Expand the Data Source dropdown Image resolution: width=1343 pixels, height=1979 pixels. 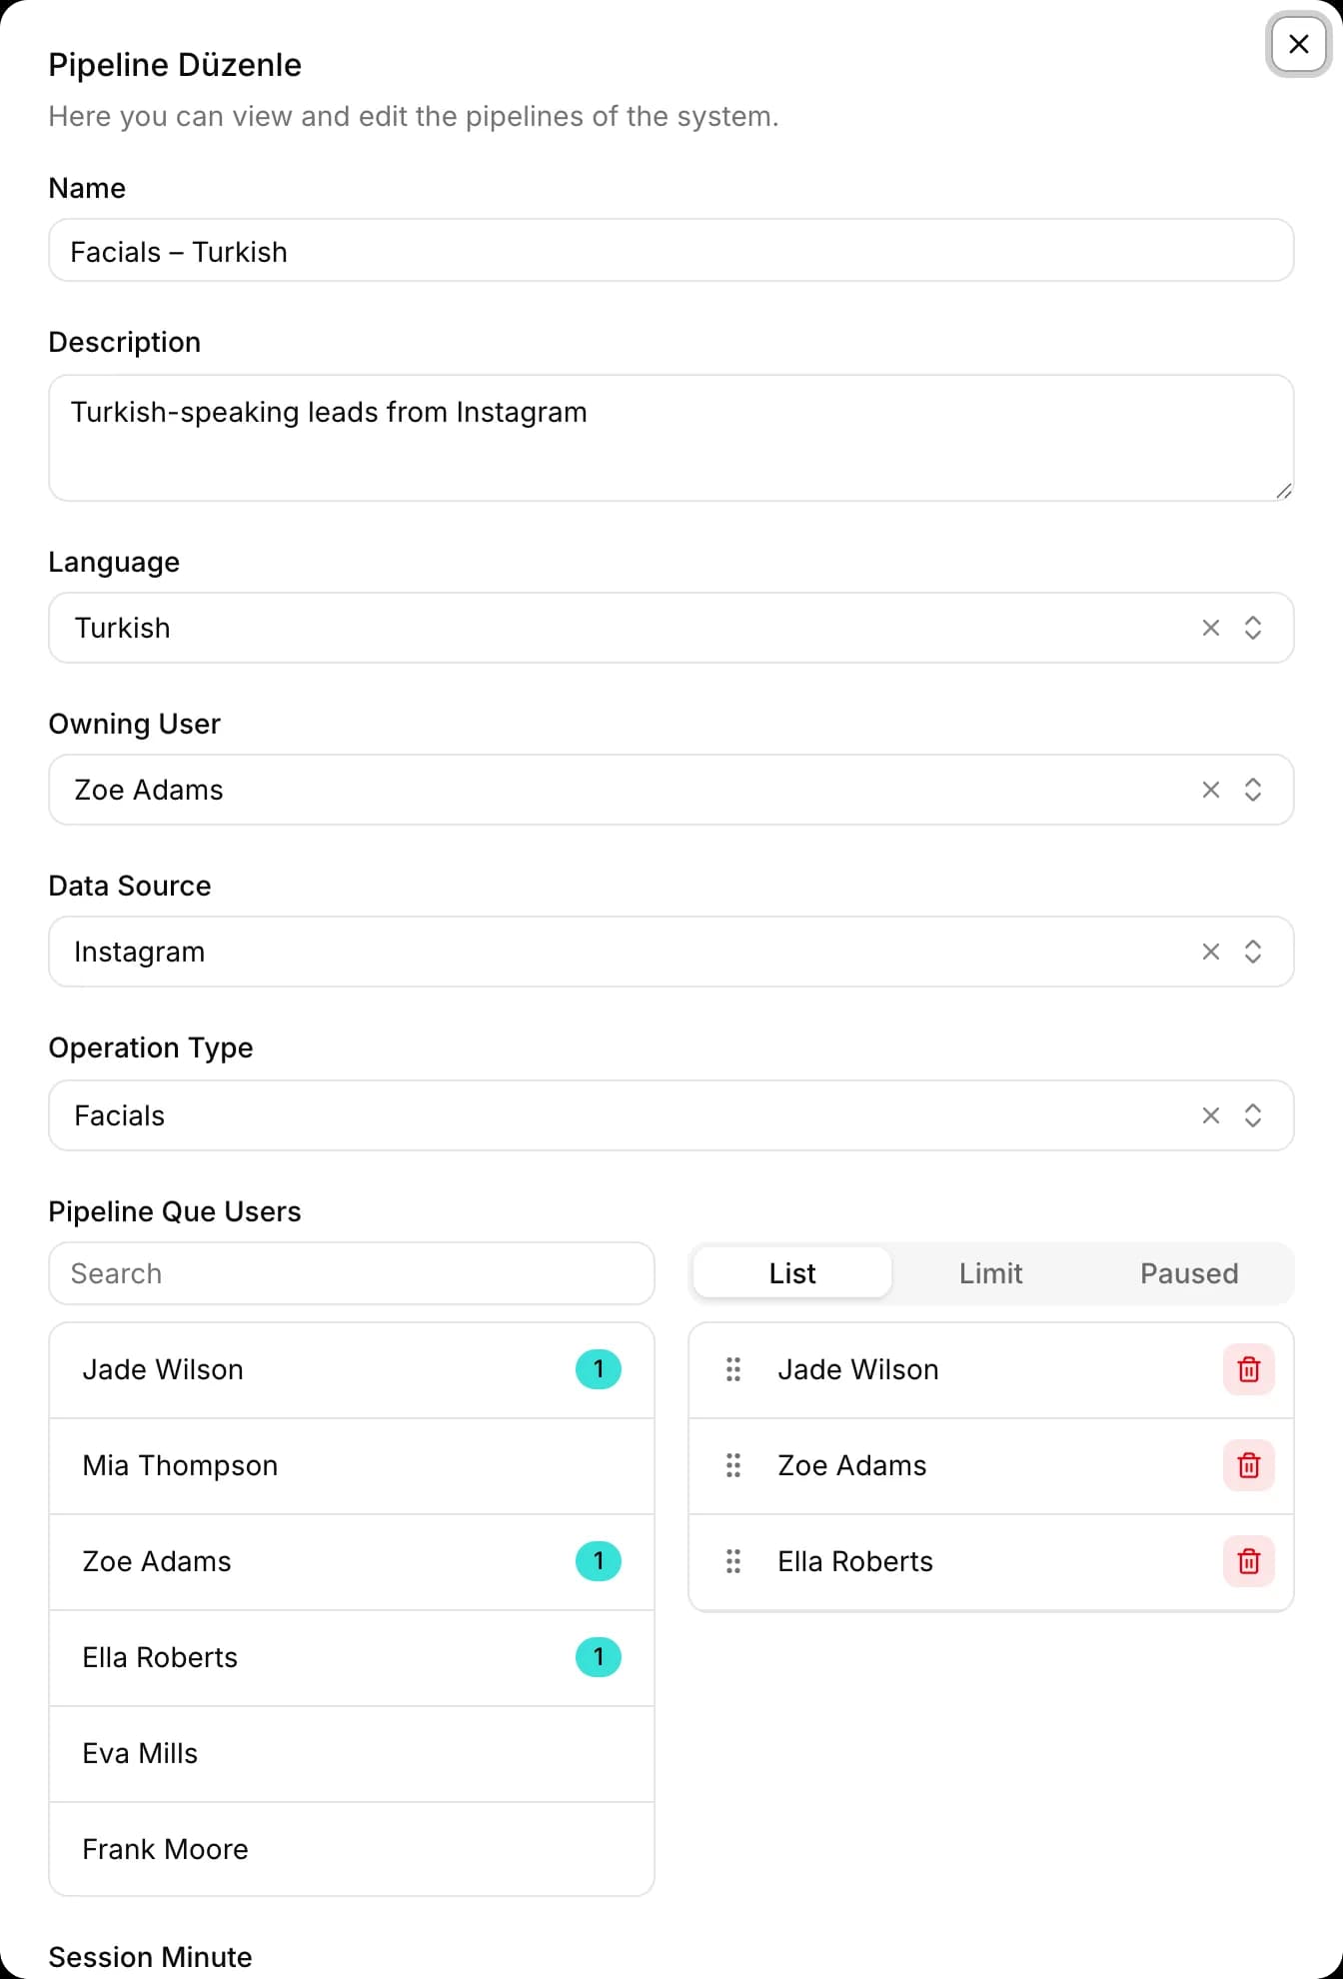[x=1253, y=952]
